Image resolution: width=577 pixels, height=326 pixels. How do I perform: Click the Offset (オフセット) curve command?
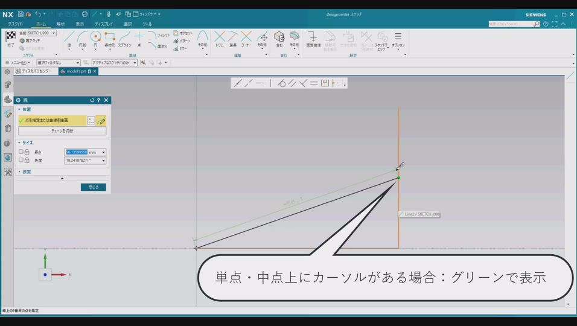182,33
